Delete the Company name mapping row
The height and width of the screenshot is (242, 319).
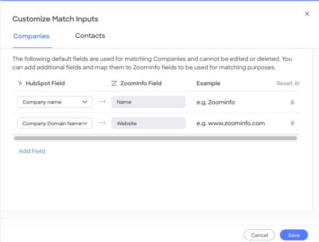pos(292,102)
